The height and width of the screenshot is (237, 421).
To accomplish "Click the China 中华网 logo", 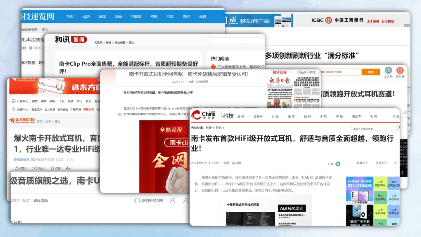I will pyautogui.click(x=203, y=116).
